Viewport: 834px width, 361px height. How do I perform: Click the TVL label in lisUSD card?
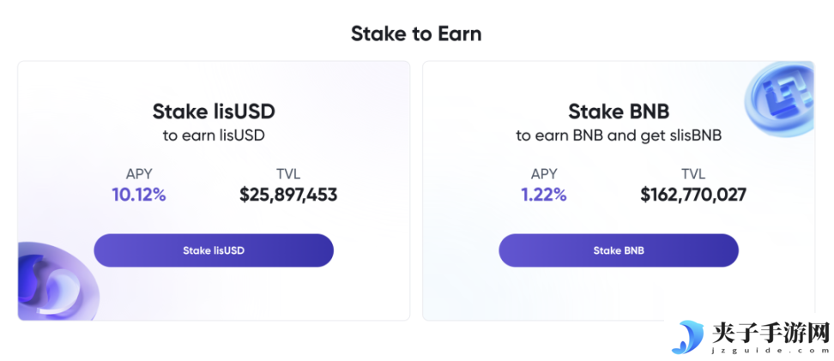pos(288,174)
